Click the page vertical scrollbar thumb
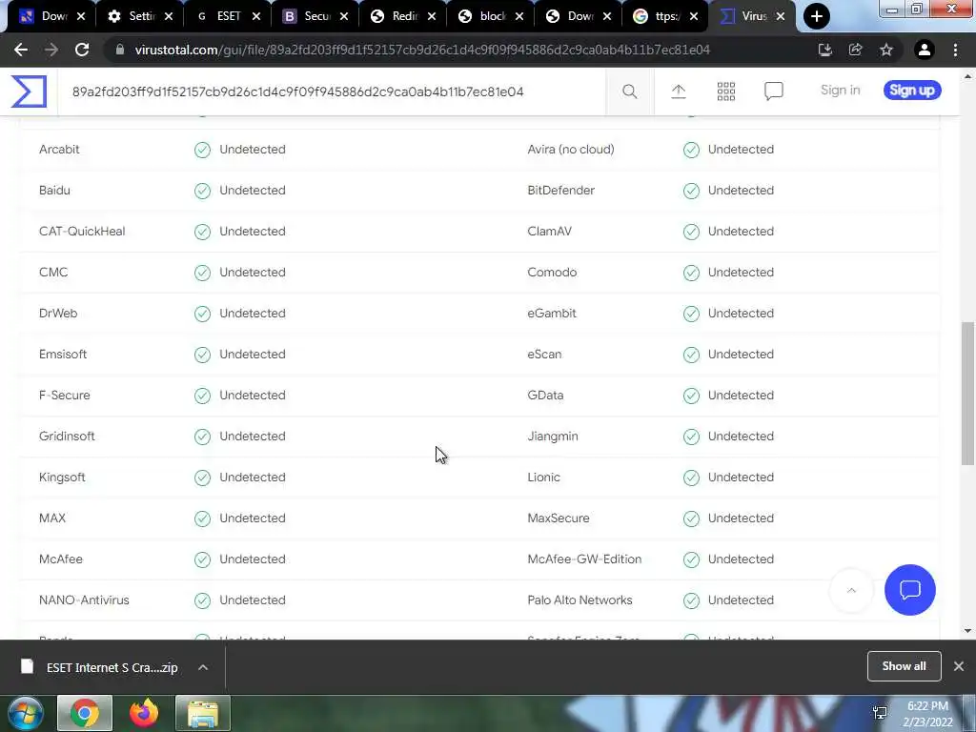The width and height of the screenshot is (976, 732). [x=967, y=394]
